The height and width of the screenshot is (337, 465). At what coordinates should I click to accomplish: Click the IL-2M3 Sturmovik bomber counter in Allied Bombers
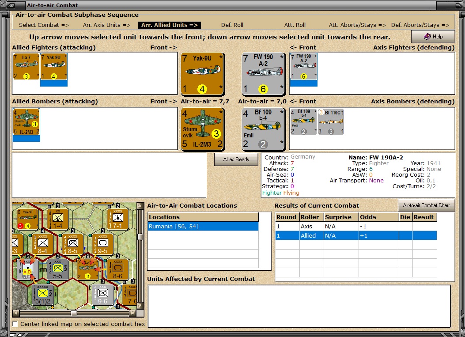pos(26,121)
